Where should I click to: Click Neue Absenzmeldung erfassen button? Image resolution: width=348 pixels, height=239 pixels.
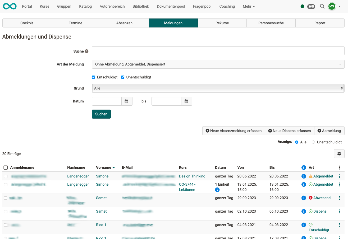[233, 131]
